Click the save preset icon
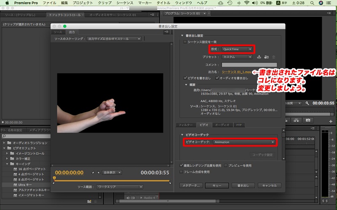This screenshot has height=210, width=337. coord(259,57)
